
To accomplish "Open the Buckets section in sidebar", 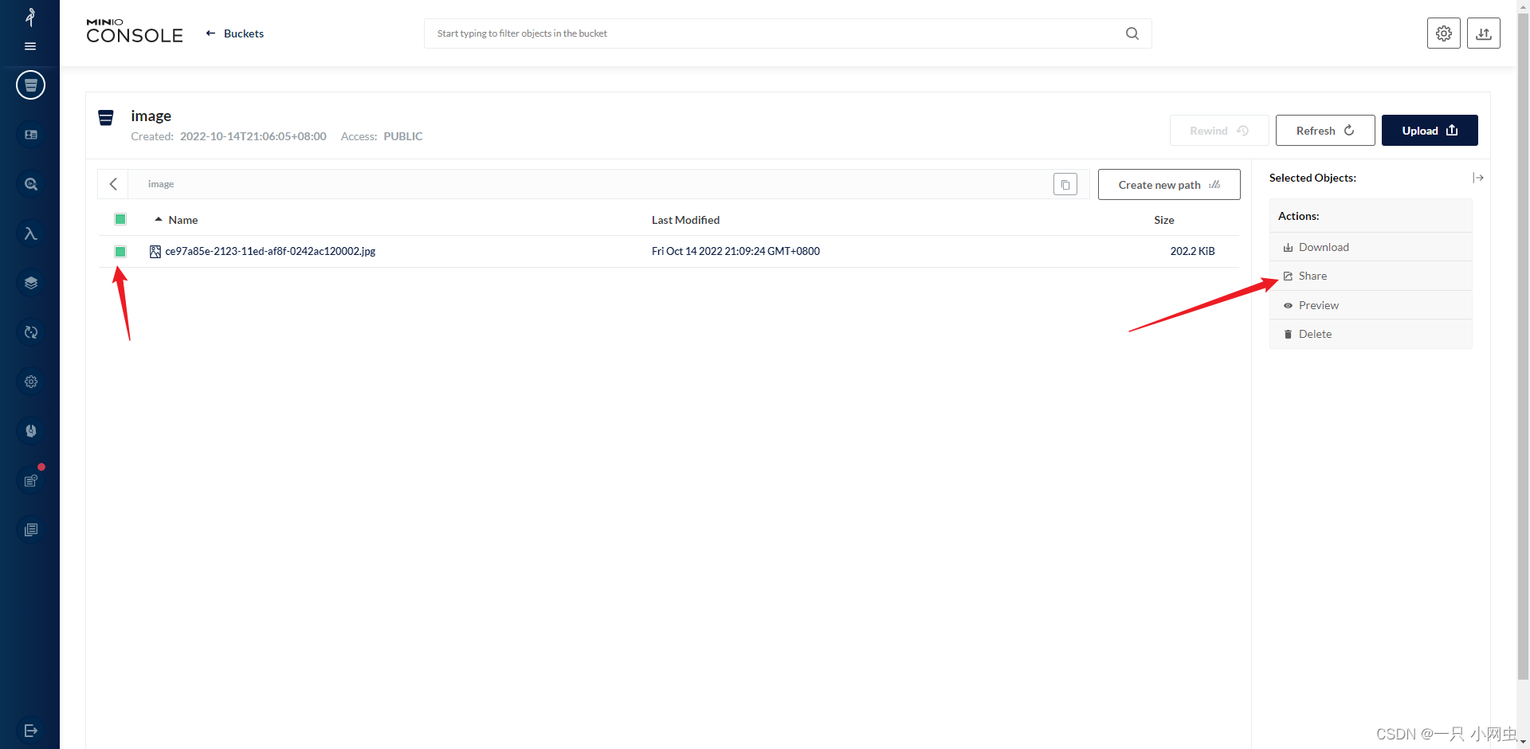I will [x=30, y=85].
